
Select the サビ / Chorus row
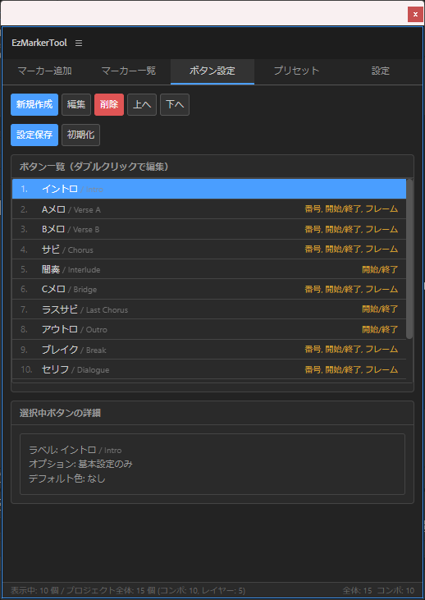click(x=209, y=250)
